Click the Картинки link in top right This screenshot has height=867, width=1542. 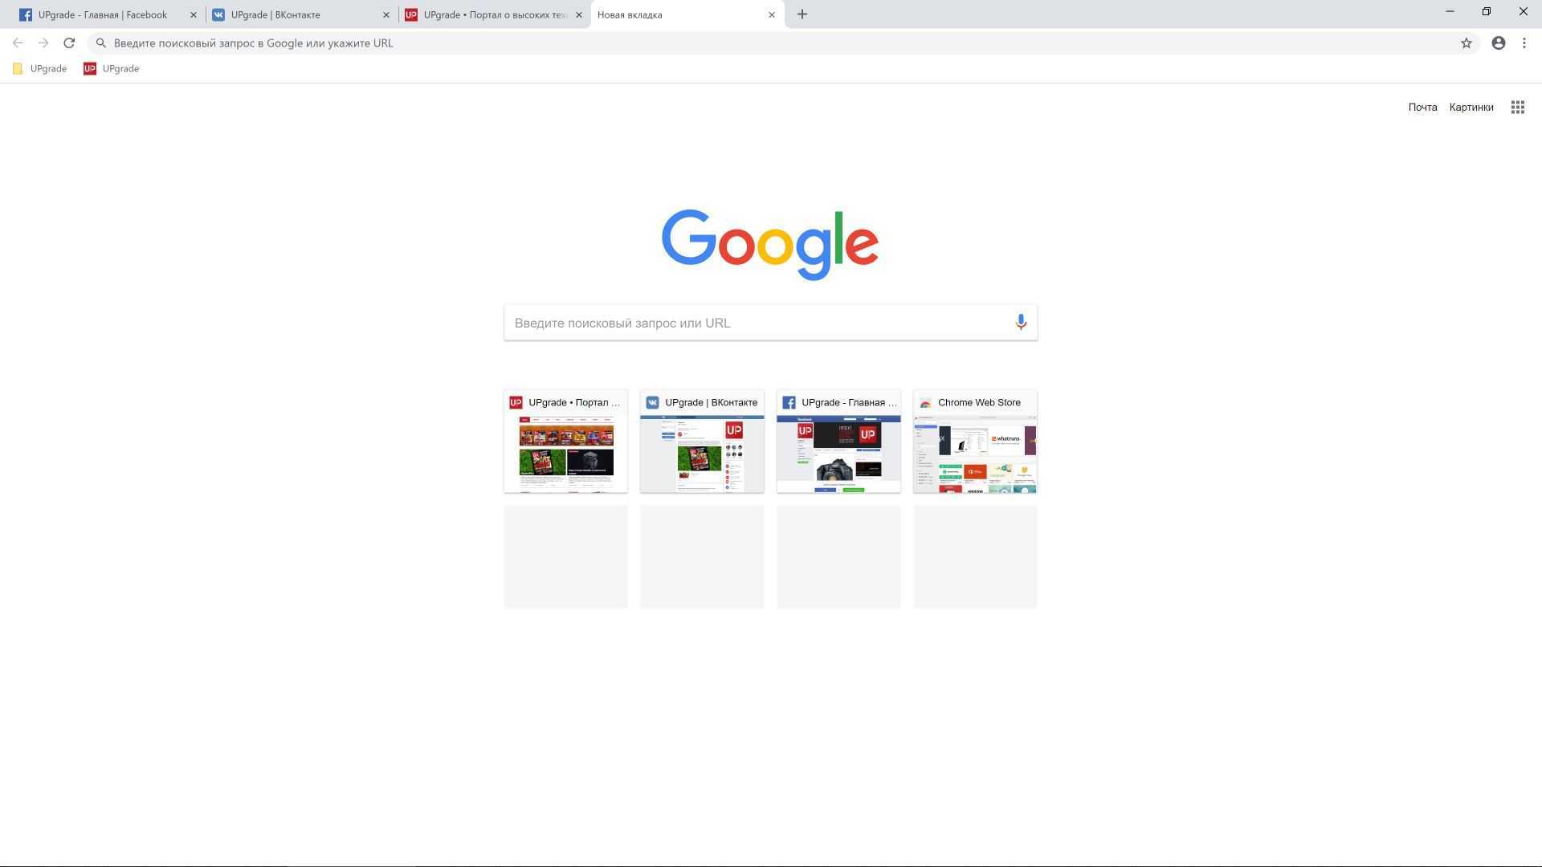[x=1472, y=106]
